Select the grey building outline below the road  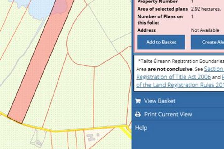tap(37, 139)
